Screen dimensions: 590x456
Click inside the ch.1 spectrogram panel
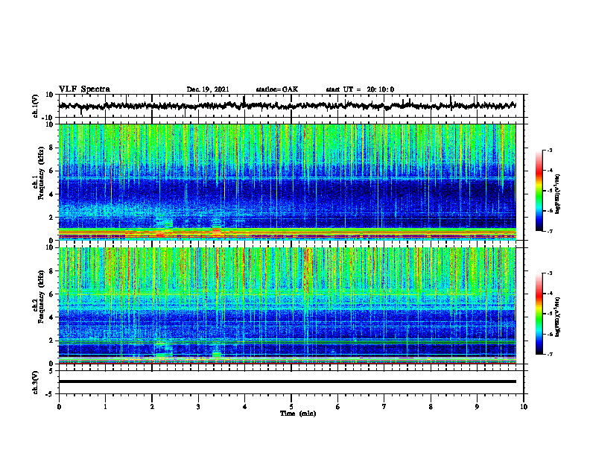coord(287,182)
